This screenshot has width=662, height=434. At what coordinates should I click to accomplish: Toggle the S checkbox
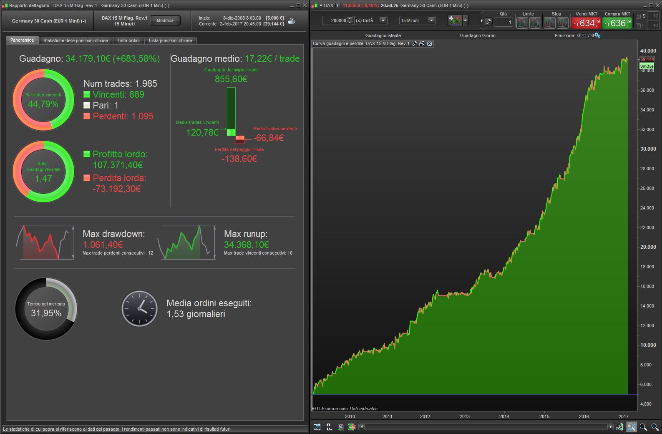pyautogui.click(x=638, y=16)
